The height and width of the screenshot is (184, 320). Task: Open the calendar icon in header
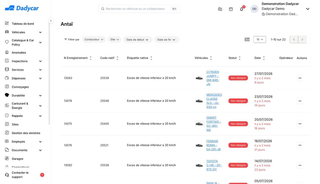[231, 9]
